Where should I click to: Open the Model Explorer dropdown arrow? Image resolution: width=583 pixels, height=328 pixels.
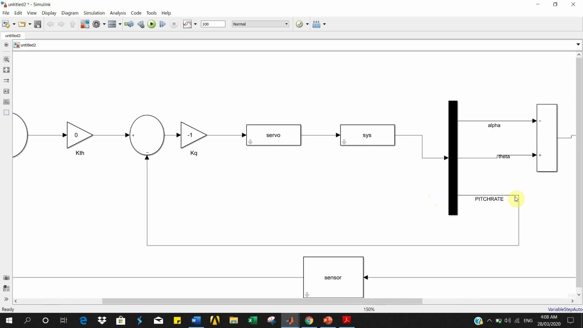[x=120, y=24]
